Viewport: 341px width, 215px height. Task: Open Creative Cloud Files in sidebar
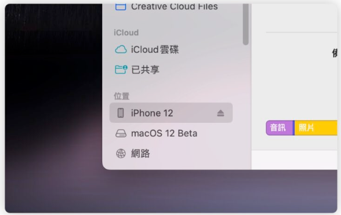pyautogui.click(x=175, y=6)
